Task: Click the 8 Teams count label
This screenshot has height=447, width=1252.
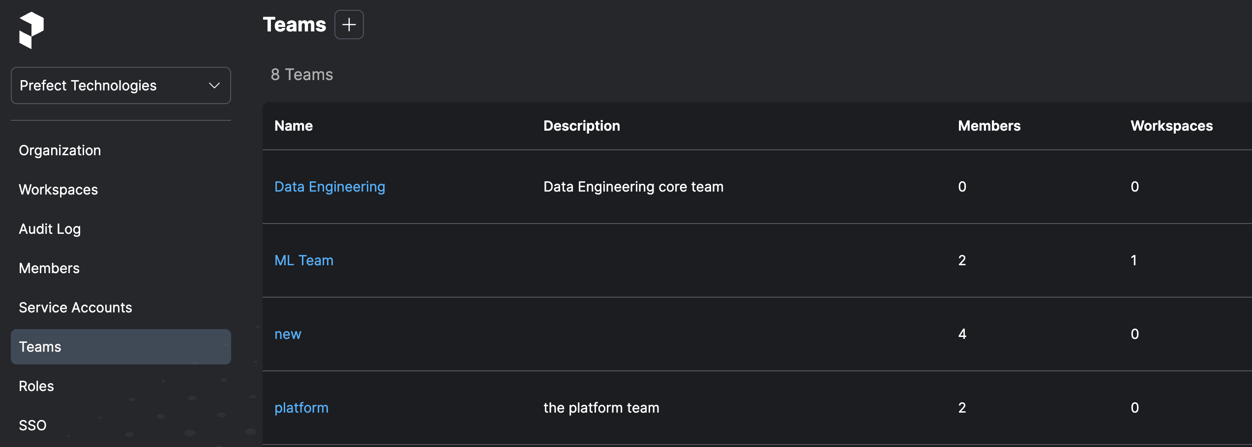Action: tap(301, 75)
